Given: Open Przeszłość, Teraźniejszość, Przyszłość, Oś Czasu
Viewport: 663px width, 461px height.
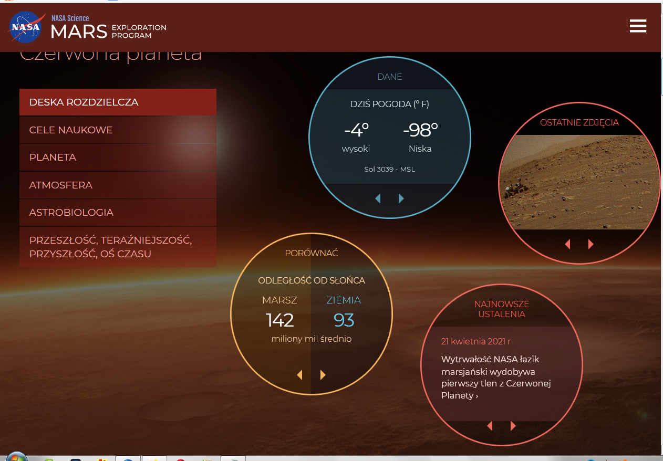Looking at the screenshot, I should [118, 247].
